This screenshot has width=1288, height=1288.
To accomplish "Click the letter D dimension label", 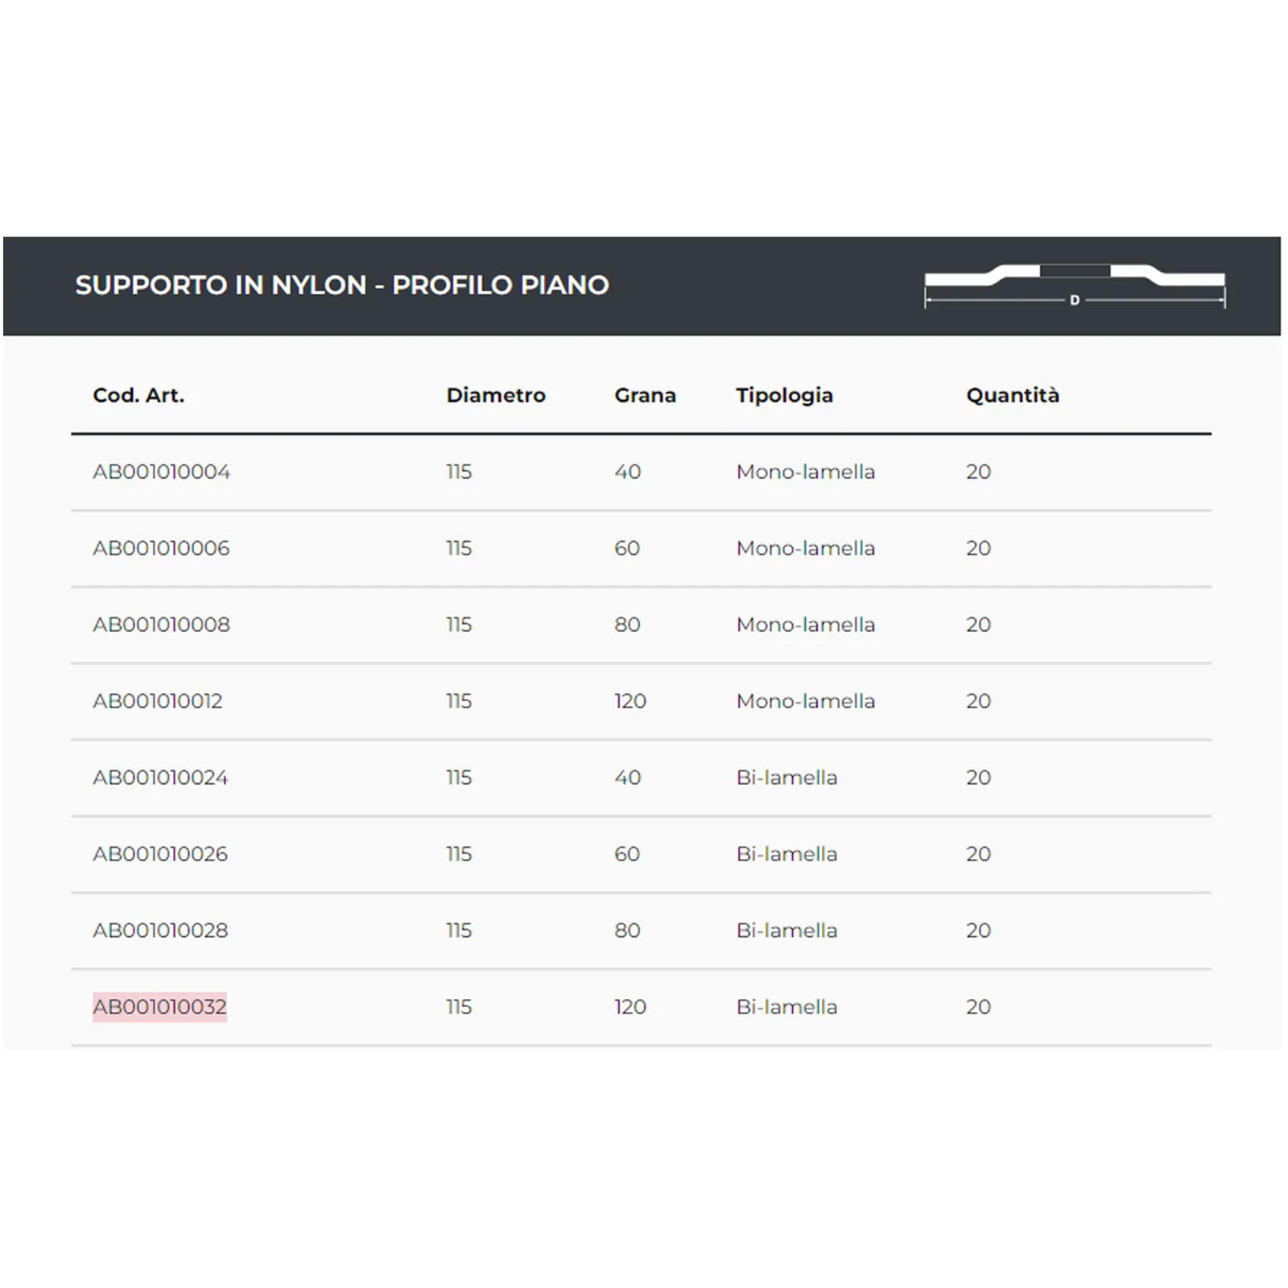I will pyautogui.click(x=1075, y=300).
